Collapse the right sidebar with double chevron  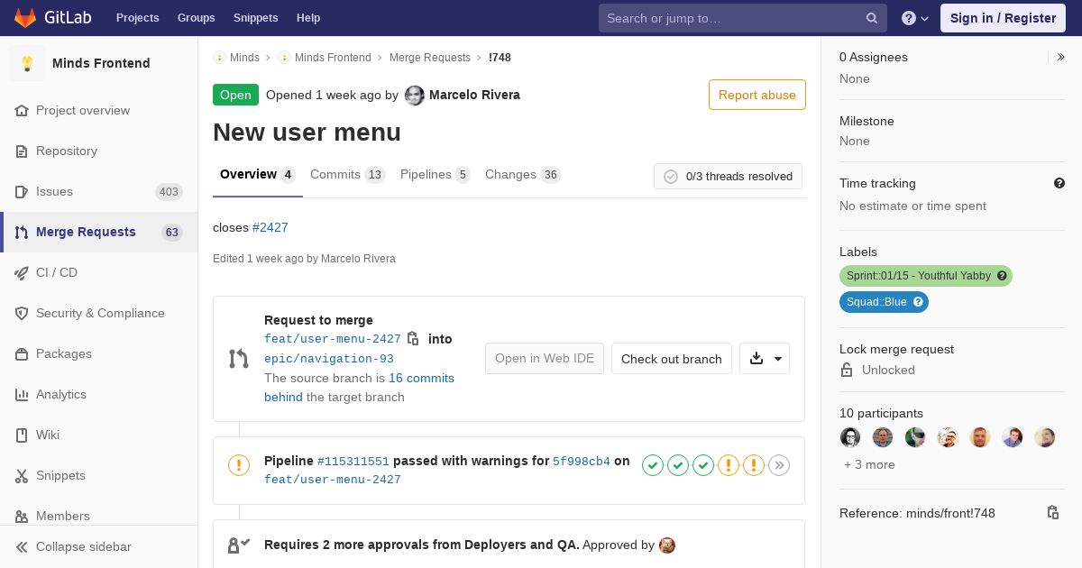(x=1061, y=57)
